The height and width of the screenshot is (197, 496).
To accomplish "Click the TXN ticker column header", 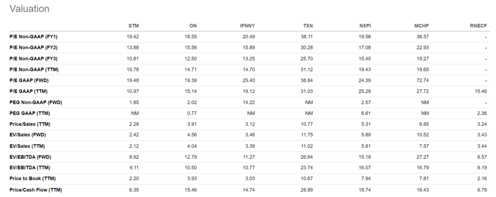I will click(x=308, y=25).
